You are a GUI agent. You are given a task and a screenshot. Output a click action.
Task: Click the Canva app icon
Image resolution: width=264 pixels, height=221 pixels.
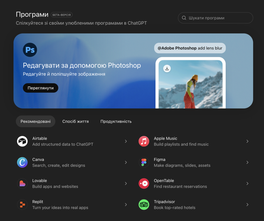click(22, 163)
